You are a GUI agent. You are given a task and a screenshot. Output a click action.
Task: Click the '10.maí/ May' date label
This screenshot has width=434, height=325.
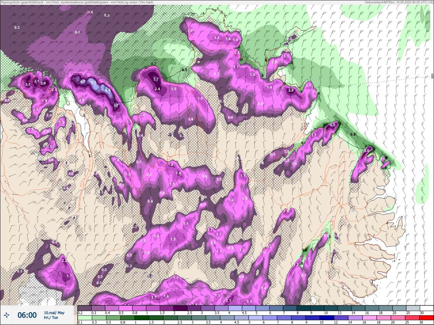54,313
